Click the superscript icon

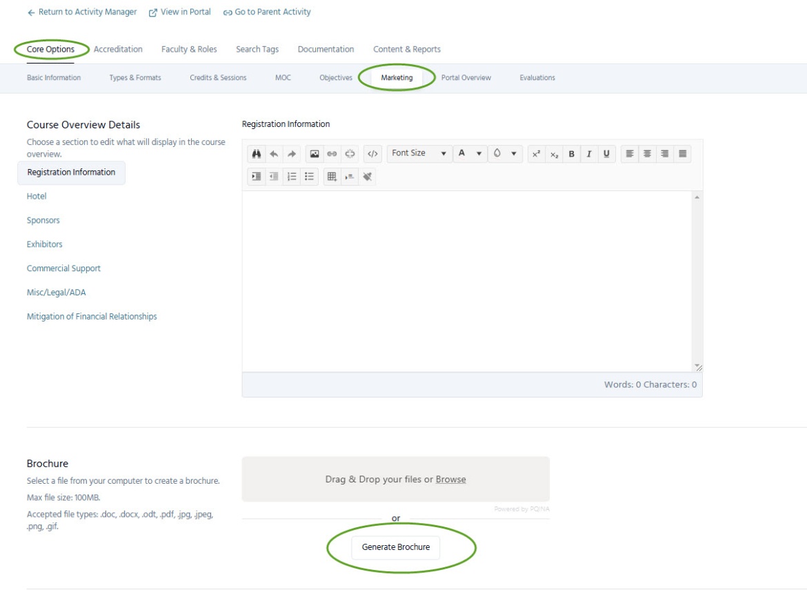(536, 154)
